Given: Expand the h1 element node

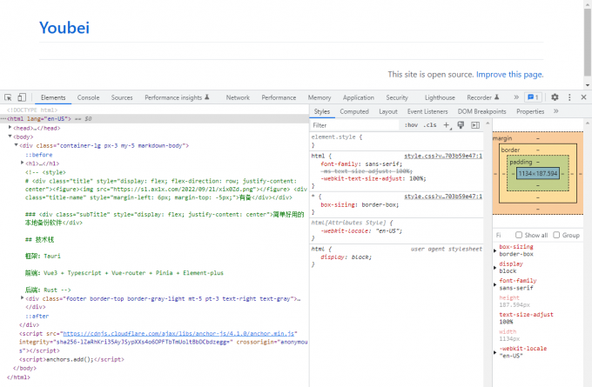Looking at the screenshot, I should [x=23, y=163].
